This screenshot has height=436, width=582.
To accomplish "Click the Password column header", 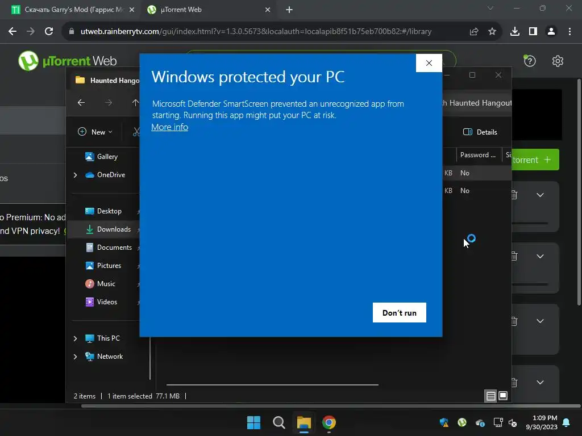I will (479, 155).
